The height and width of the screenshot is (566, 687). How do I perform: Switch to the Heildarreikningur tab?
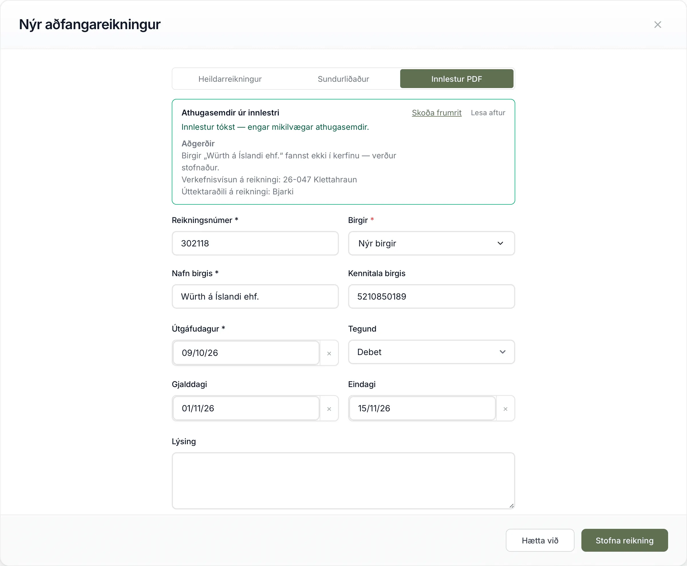pos(230,79)
